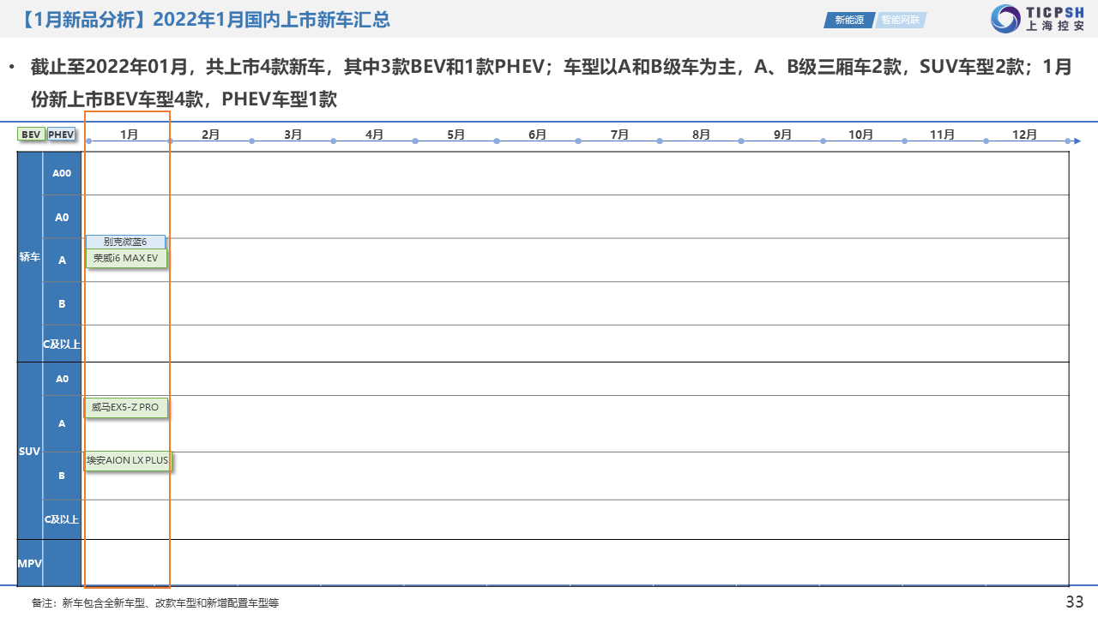Select the 埃安AION LX PLUS model box
Screen dimensions: 1098x617
tap(127, 460)
